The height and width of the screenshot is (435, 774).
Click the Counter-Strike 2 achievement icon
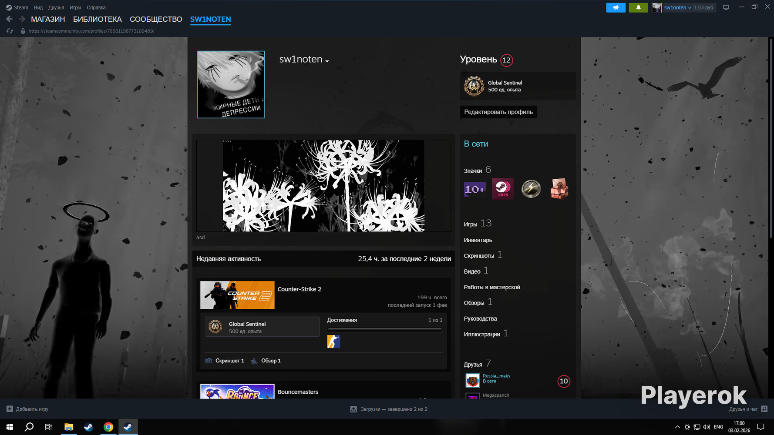pos(333,341)
